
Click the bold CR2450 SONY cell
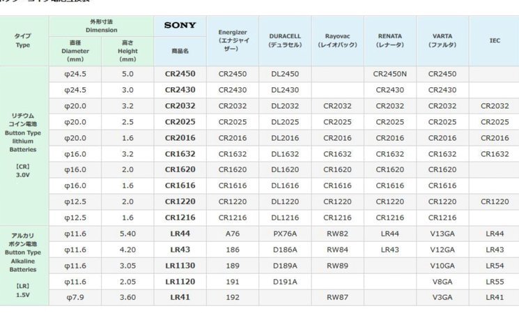[180, 74]
